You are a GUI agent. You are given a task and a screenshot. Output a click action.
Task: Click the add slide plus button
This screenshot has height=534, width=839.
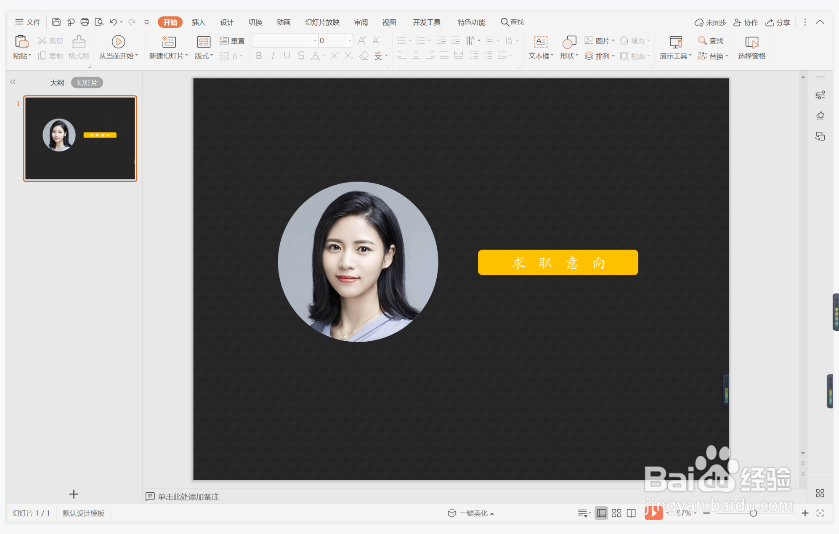(74, 494)
